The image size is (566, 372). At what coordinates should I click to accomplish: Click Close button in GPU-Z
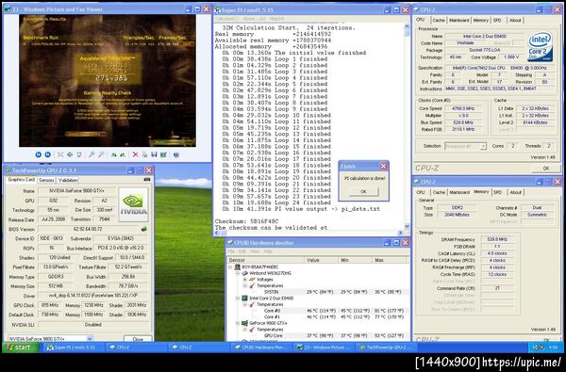[x=138, y=339]
